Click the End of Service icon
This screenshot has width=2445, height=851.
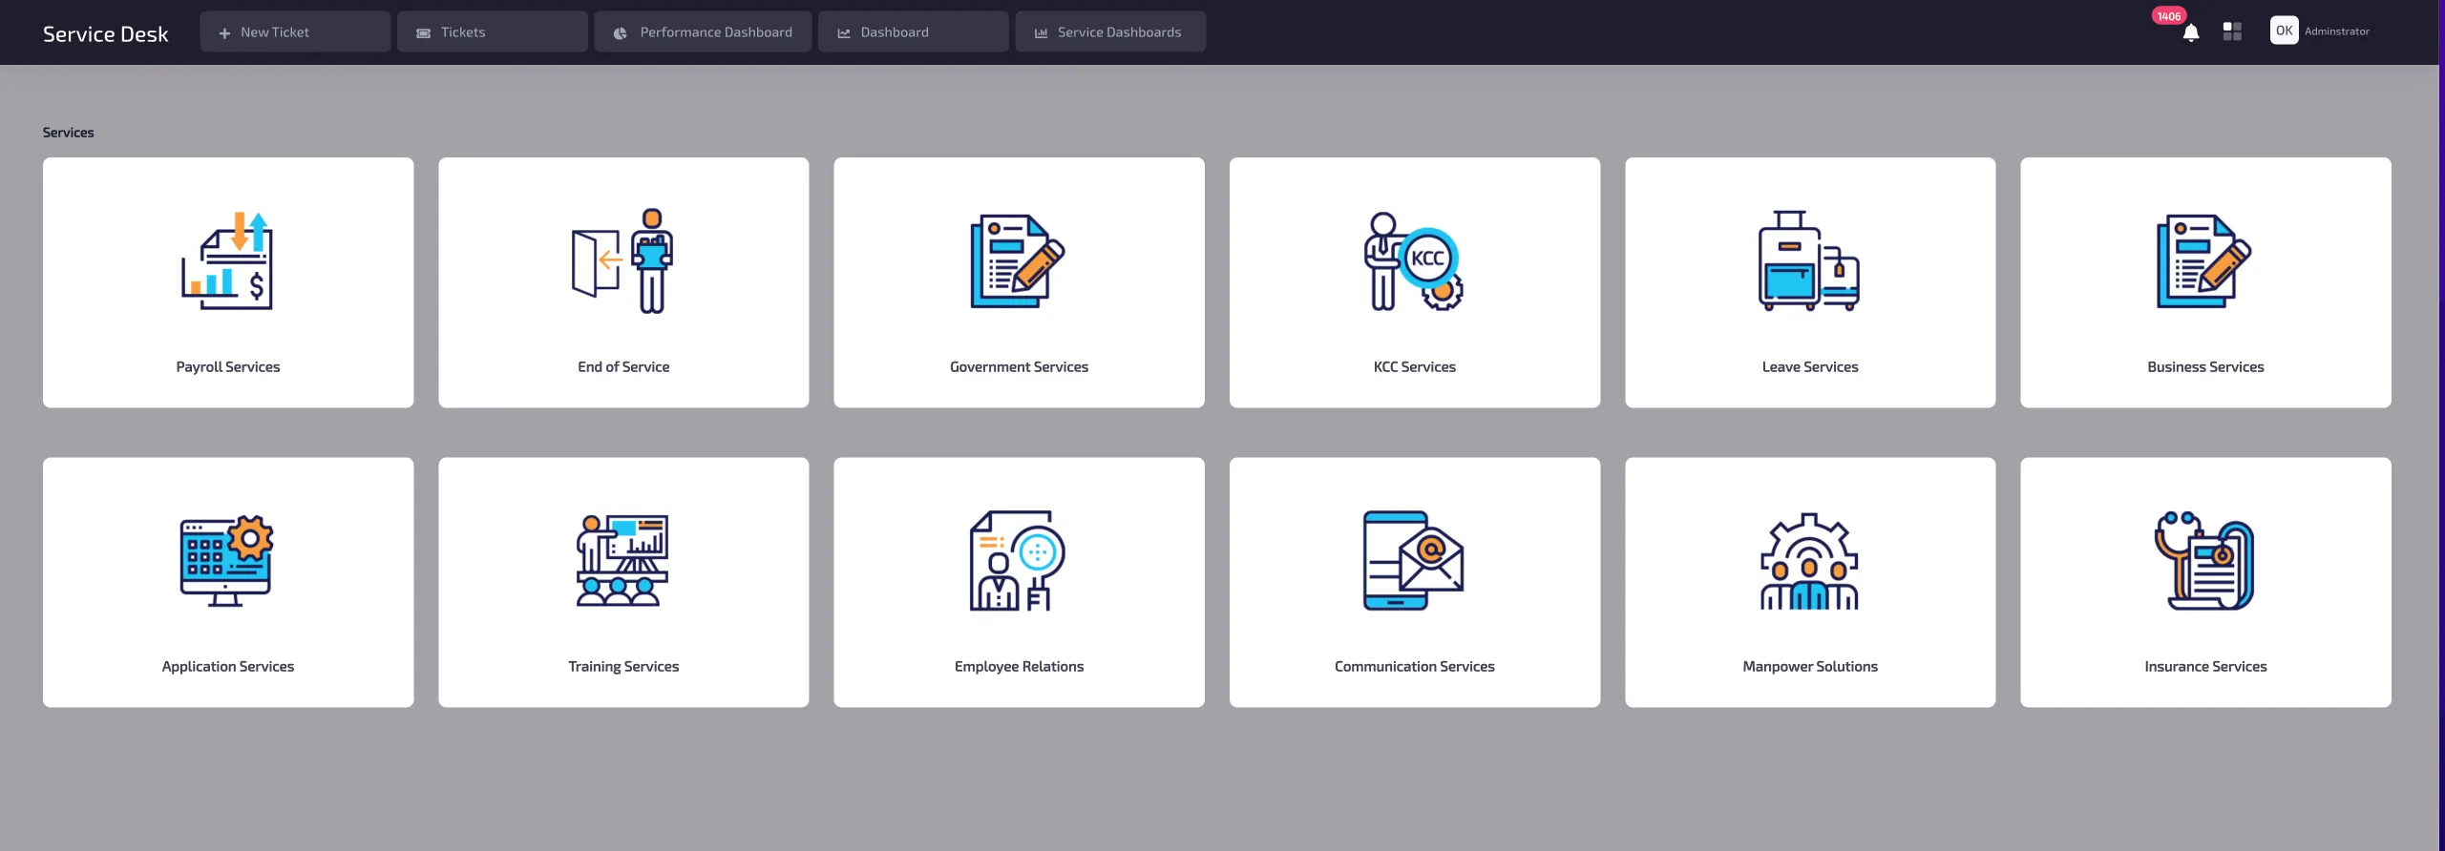622,260
